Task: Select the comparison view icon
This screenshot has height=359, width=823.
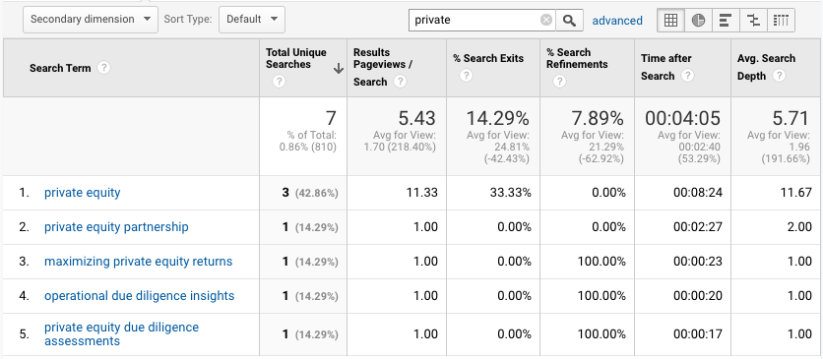Action: pos(753,21)
